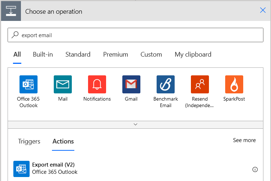This screenshot has width=271, height=181.
Task: Open the My clipboard tab
Action: point(193,54)
